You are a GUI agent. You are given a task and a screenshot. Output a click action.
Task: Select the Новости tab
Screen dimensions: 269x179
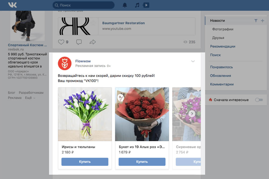click(218, 21)
